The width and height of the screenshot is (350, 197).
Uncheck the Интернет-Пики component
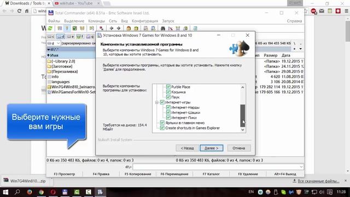click(168, 118)
